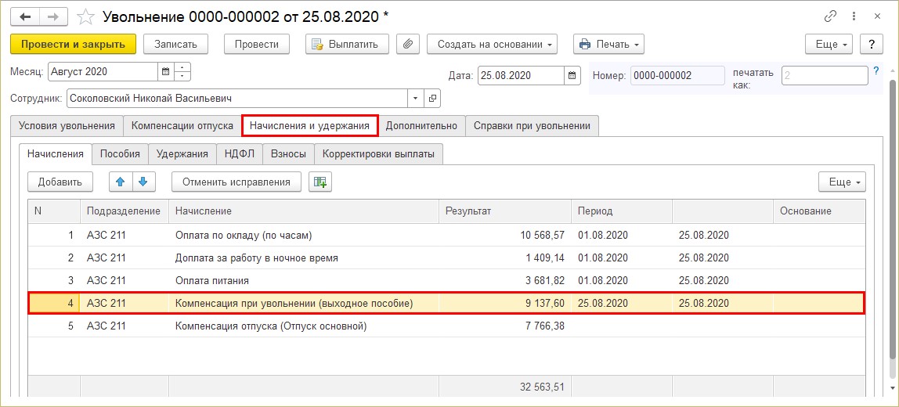
Task: Open help with the question mark button
Action: click(x=872, y=44)
